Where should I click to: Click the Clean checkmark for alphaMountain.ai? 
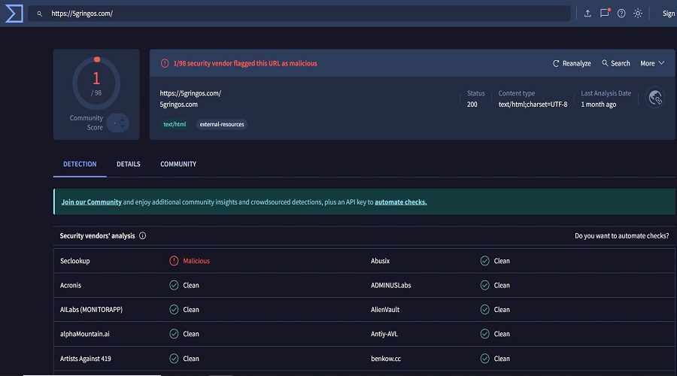point(174,334)
